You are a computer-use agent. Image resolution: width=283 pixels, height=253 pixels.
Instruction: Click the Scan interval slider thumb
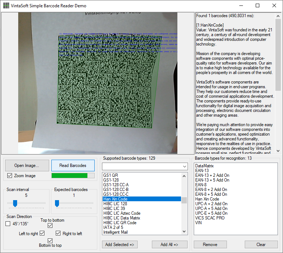tap(15, 203)
